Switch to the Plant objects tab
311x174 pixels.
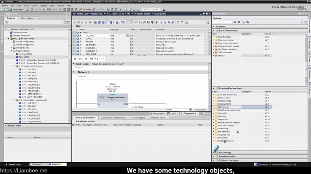(x=28, y=18)
